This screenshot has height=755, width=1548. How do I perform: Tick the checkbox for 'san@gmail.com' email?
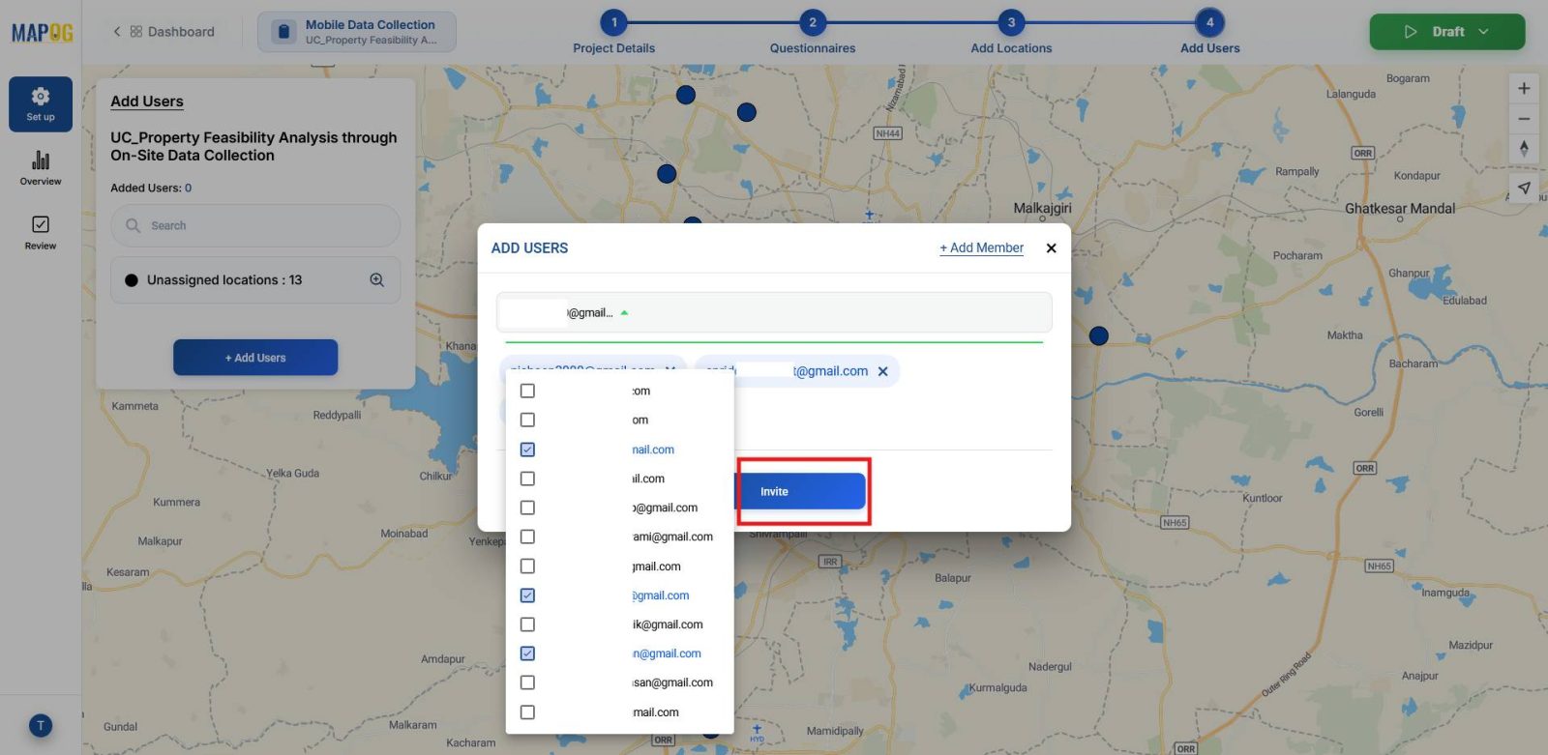pos(527,682)
